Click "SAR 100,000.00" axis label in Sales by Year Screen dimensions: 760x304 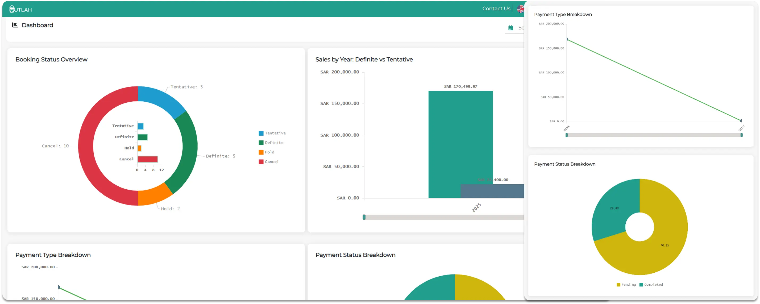pos(340,135)
